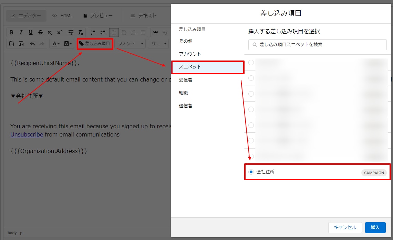Click the insert link icon
393x240 pixels.
point(155,32)
